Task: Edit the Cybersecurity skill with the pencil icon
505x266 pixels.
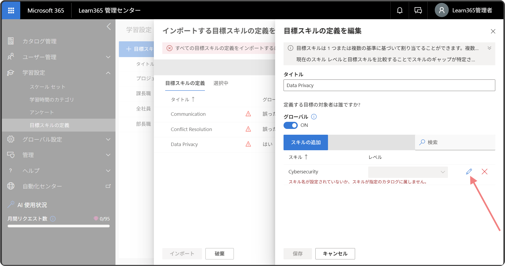Action: (469, 172)
